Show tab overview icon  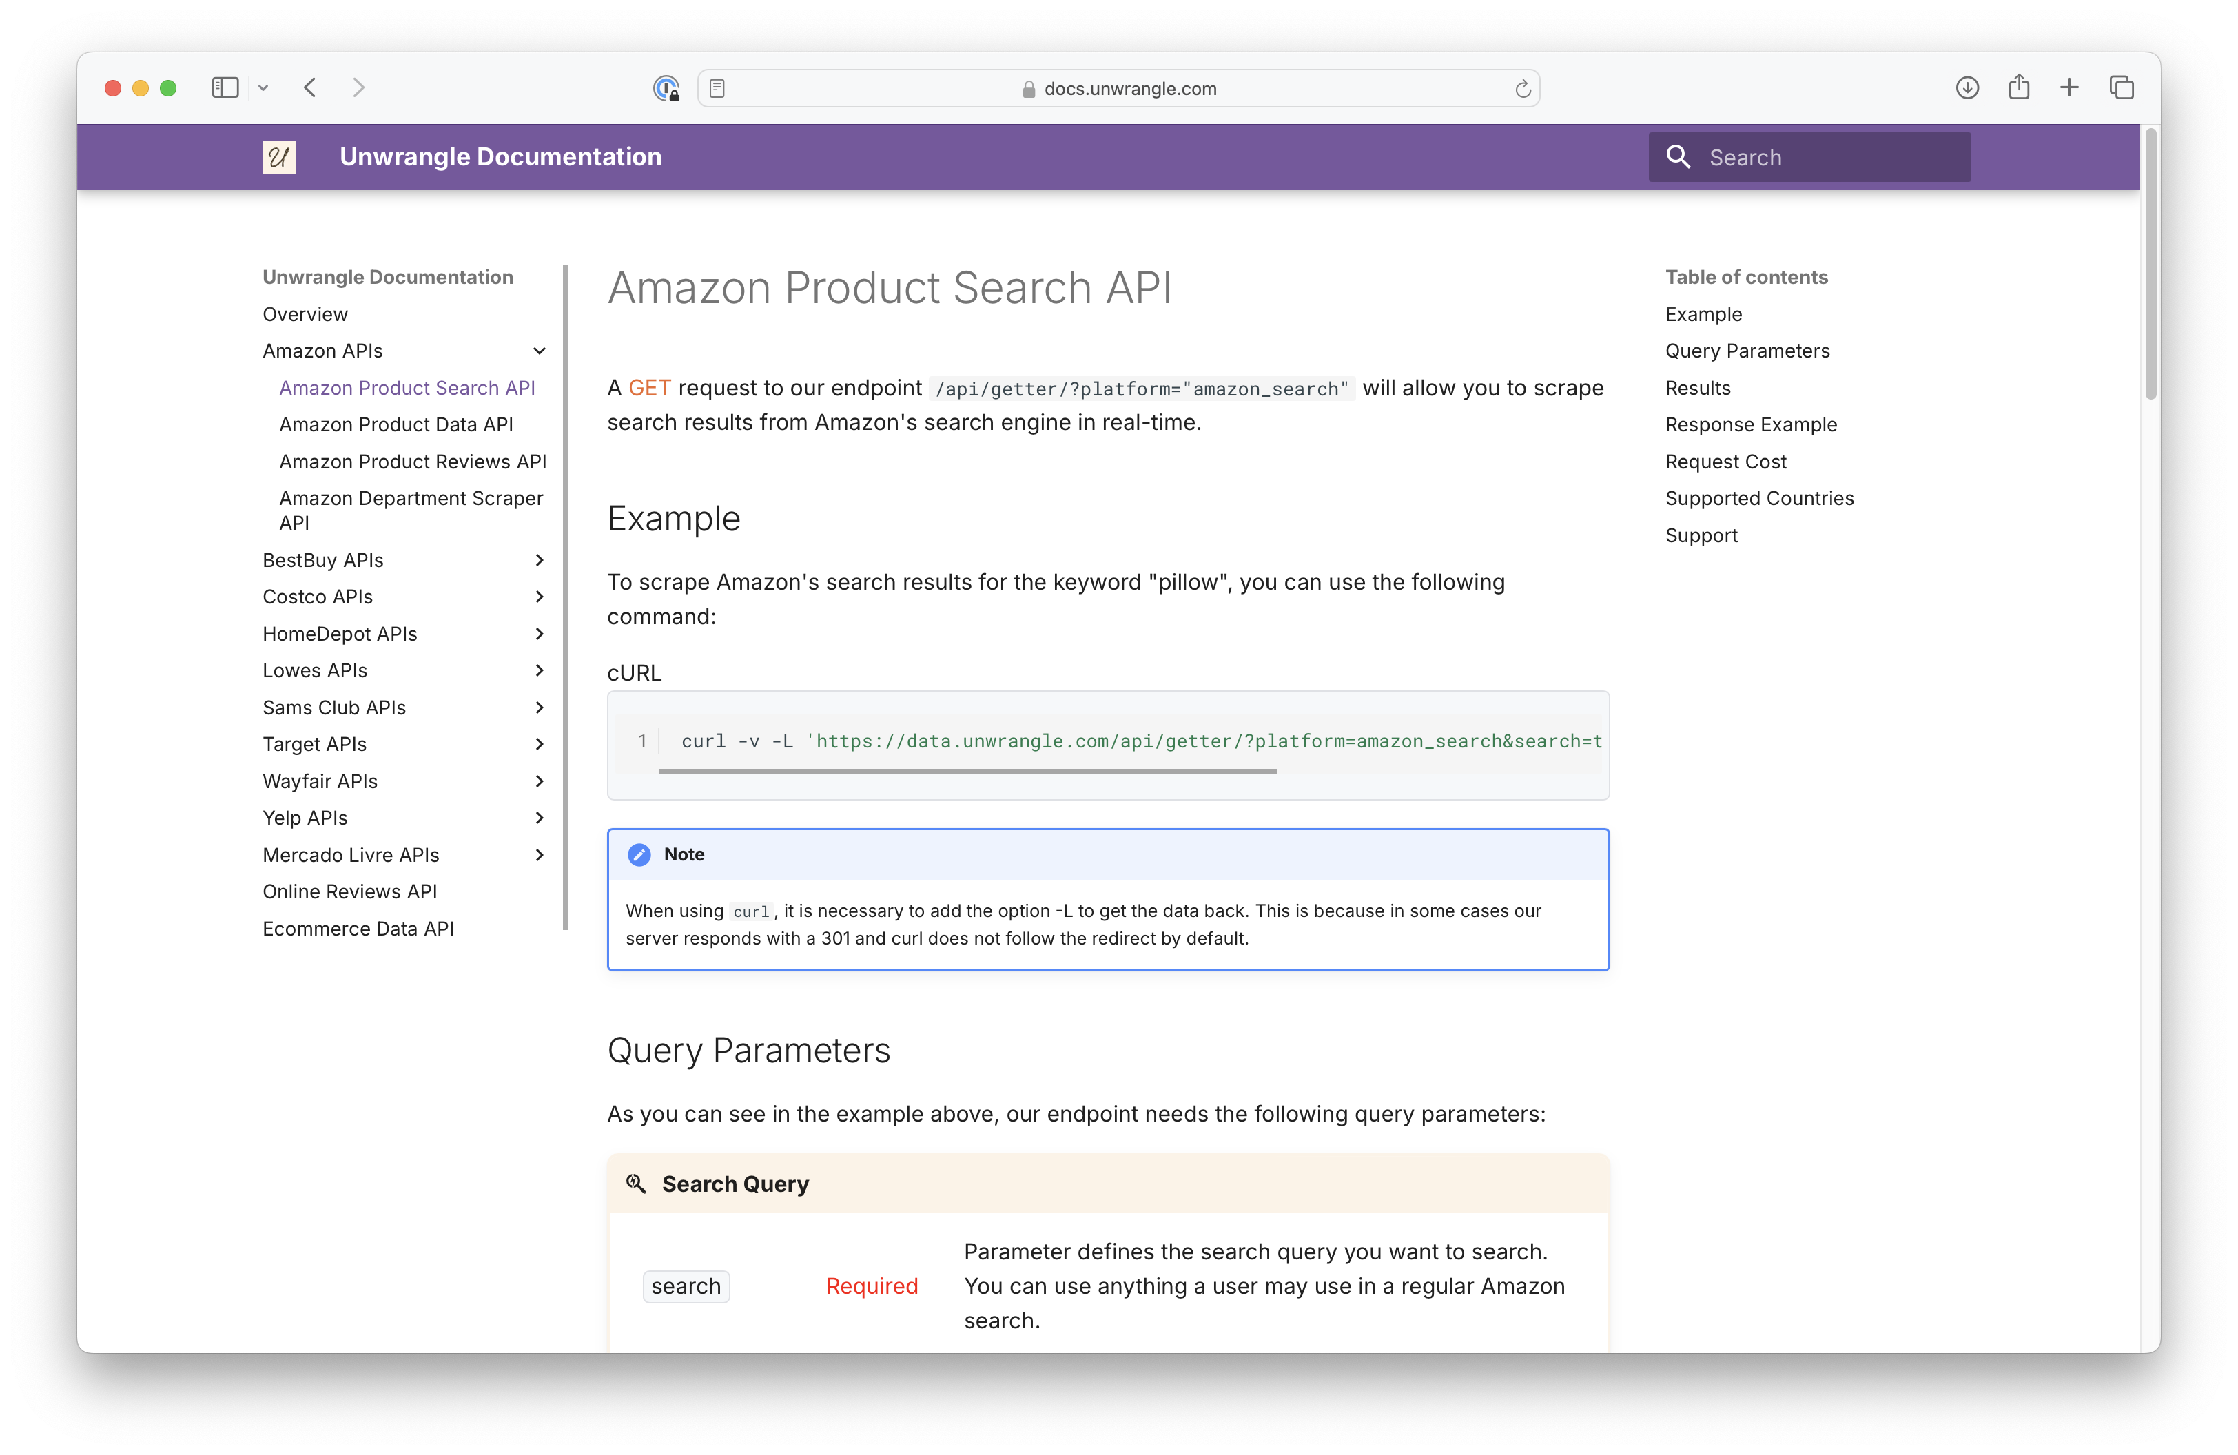2120,87
